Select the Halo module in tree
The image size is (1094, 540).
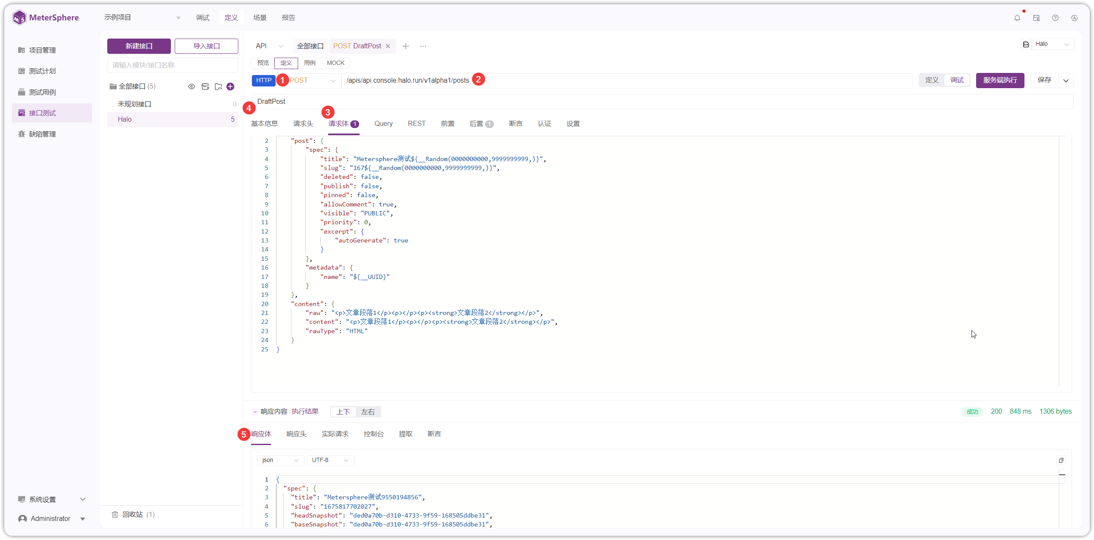[x=173, y=119]
